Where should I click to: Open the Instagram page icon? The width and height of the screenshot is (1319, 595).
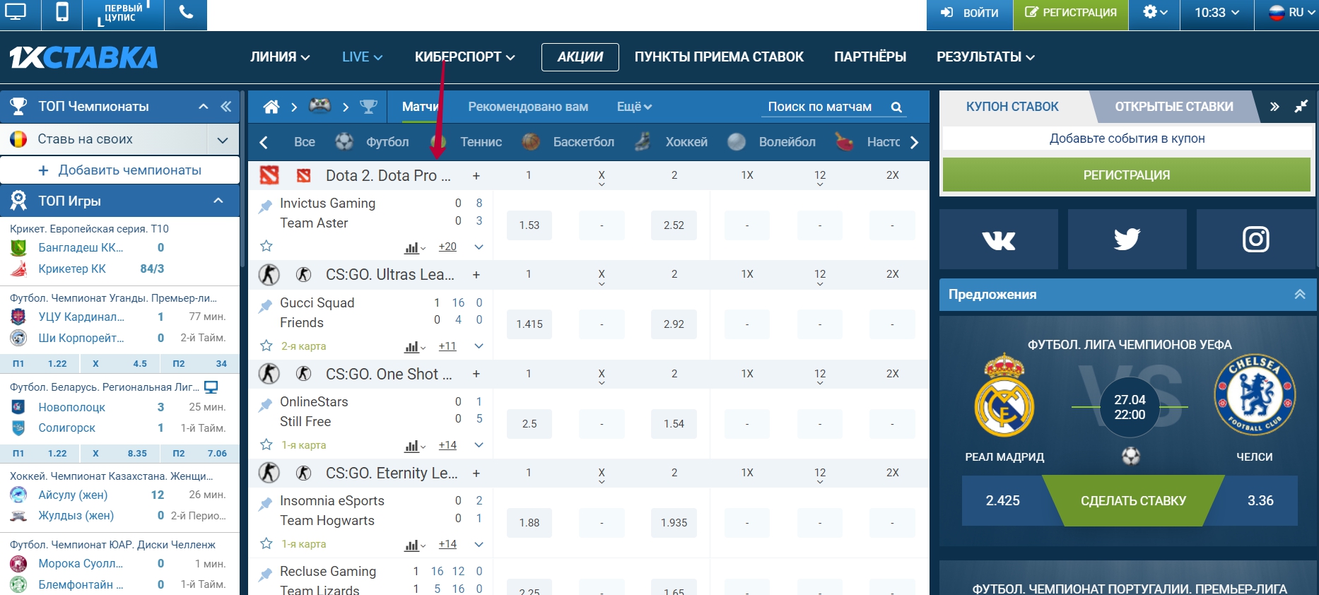tap(1255, 240)
